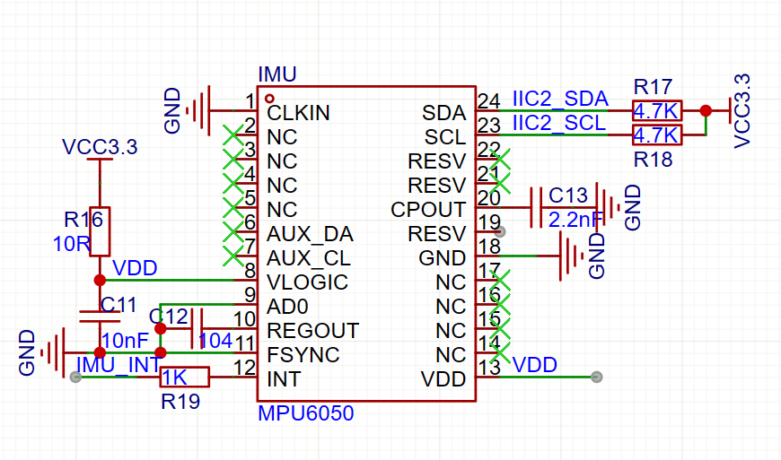Screen dimensions: 781x460
Task: Select the 1K resistor R19 symbol
Action: (x=184, y=377)
